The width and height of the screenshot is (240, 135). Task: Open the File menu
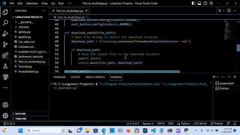(12, 3)
